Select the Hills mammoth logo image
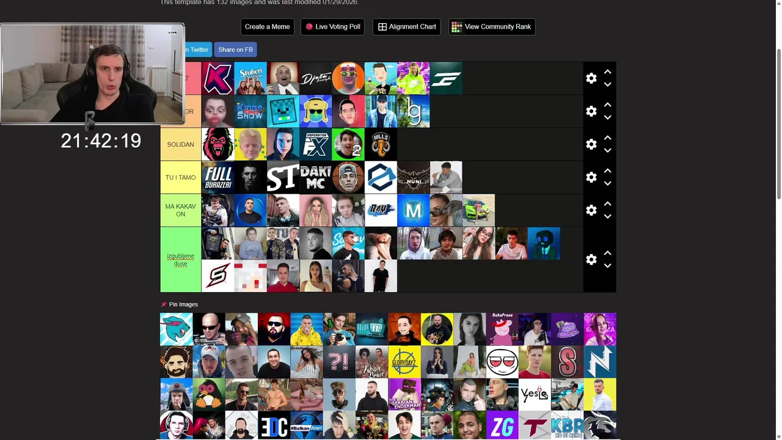The width and height of the screenshot is (782, 440). [381, 144]
